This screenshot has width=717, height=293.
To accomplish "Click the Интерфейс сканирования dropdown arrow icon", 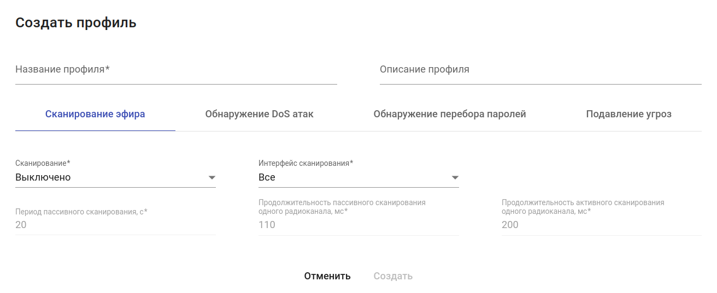I will coord(455,178).
